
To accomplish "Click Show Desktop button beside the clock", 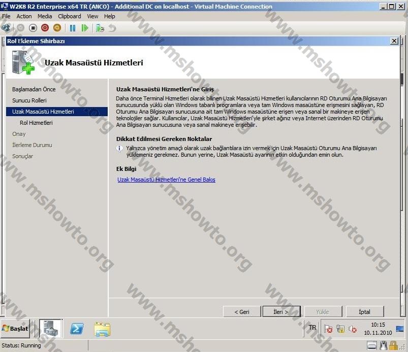I will [x=400, y=329].
